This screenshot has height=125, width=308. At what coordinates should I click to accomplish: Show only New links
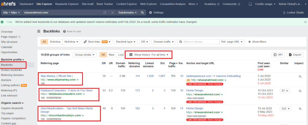(x=112, y=55)
